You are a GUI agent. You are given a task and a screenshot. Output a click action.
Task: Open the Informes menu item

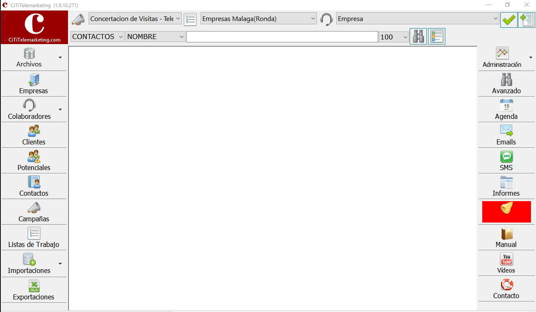(x=507, y=186)
